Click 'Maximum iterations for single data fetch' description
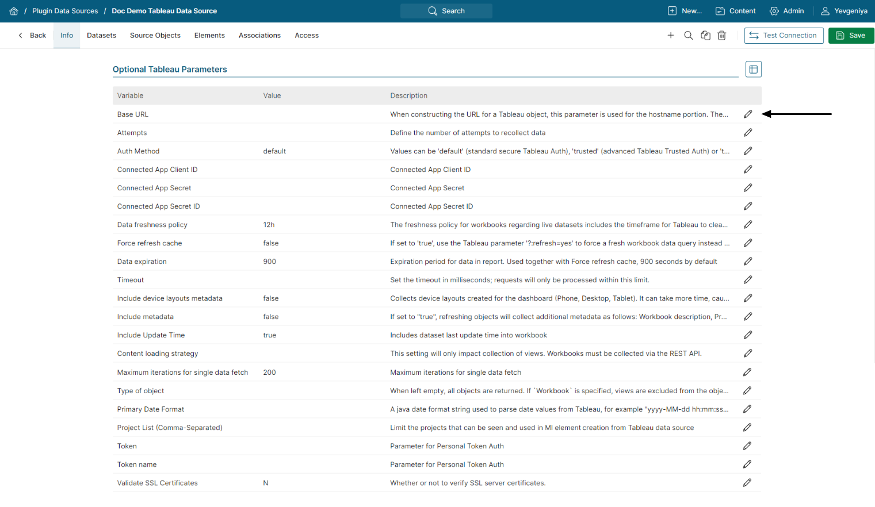This screenshot has width=875, height=507. (456, 372)
